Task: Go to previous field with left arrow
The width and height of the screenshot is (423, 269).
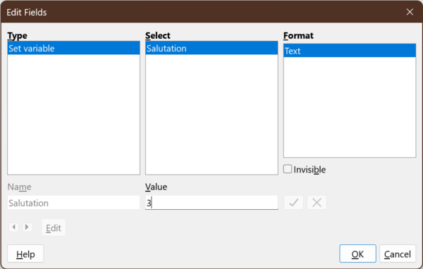Action: pos(14,227)
